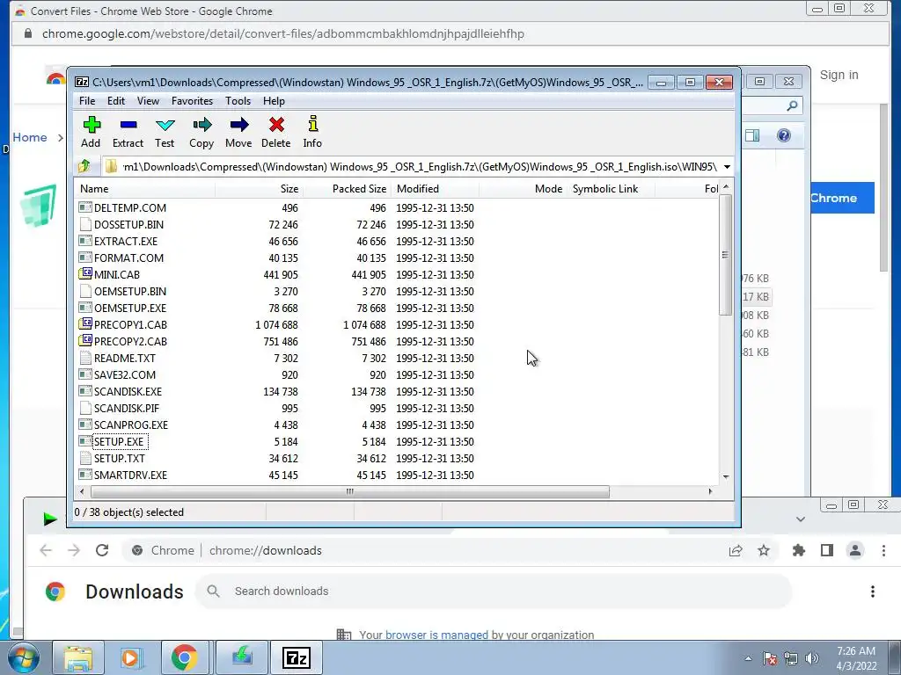Select the SCANDISK.PIF file
Image resolution: width=901 pixels, height=675 pixels.
pos(127,408)
